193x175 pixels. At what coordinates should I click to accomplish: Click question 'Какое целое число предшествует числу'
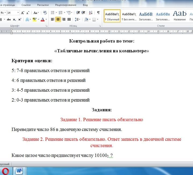53,155
